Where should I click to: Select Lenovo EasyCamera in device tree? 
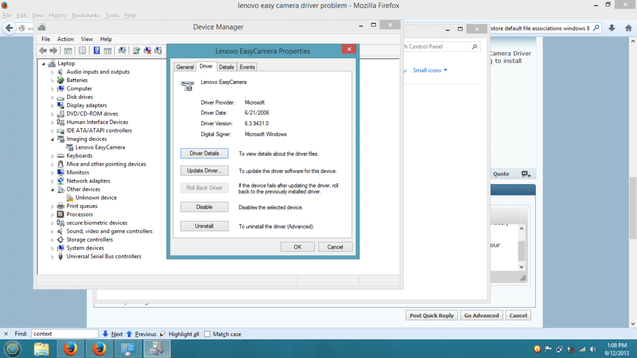[100, 147]
